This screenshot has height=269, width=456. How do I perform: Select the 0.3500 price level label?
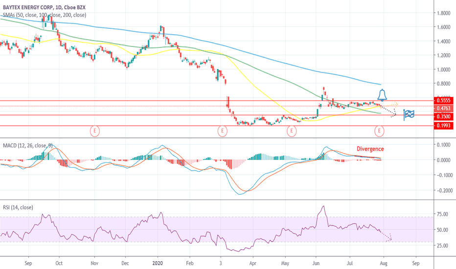click(x=443, y=116)
